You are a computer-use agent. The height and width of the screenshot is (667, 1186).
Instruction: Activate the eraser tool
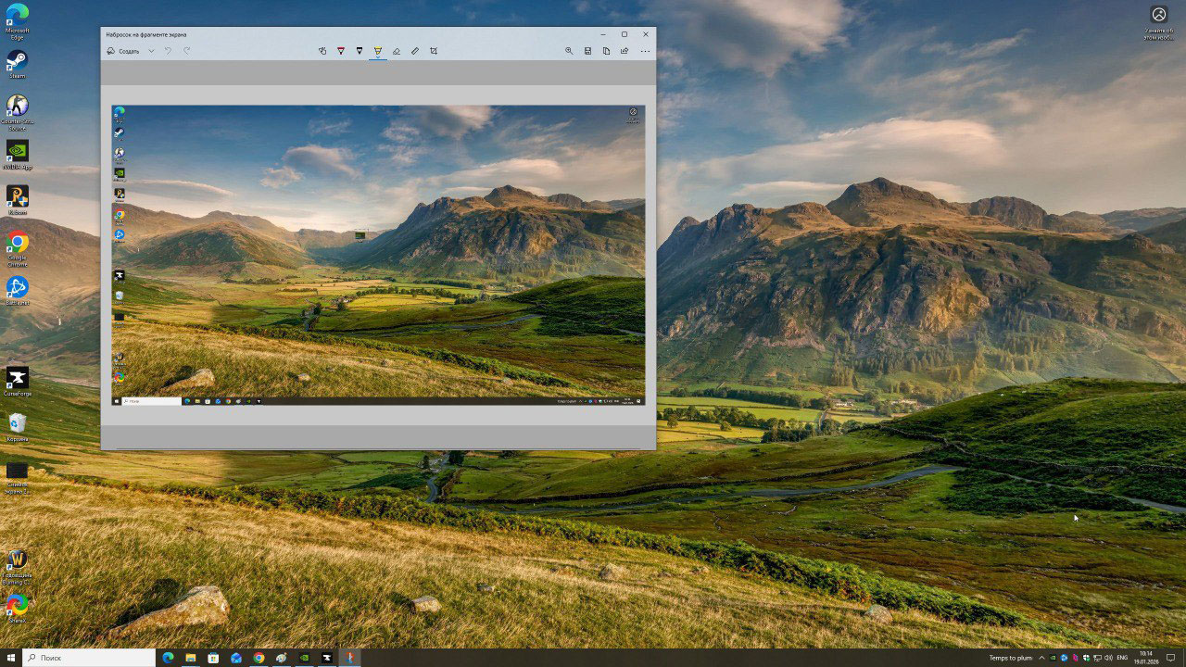(397, 51)
